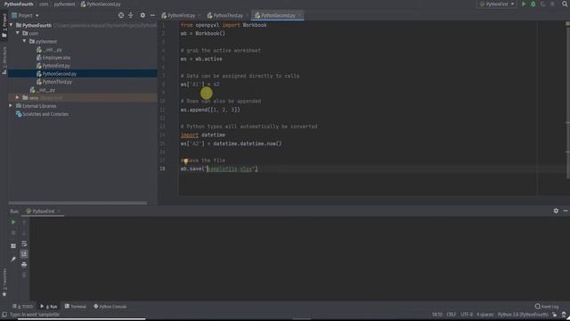Click the 'samplefile.xlsx' string in editor
Viewport: 570px width, 321px height.
[x=231, y=169]
